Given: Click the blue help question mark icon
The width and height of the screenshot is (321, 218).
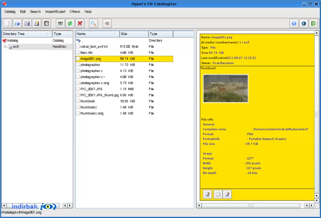Looking at the screenshot, I should coord(294,23).
